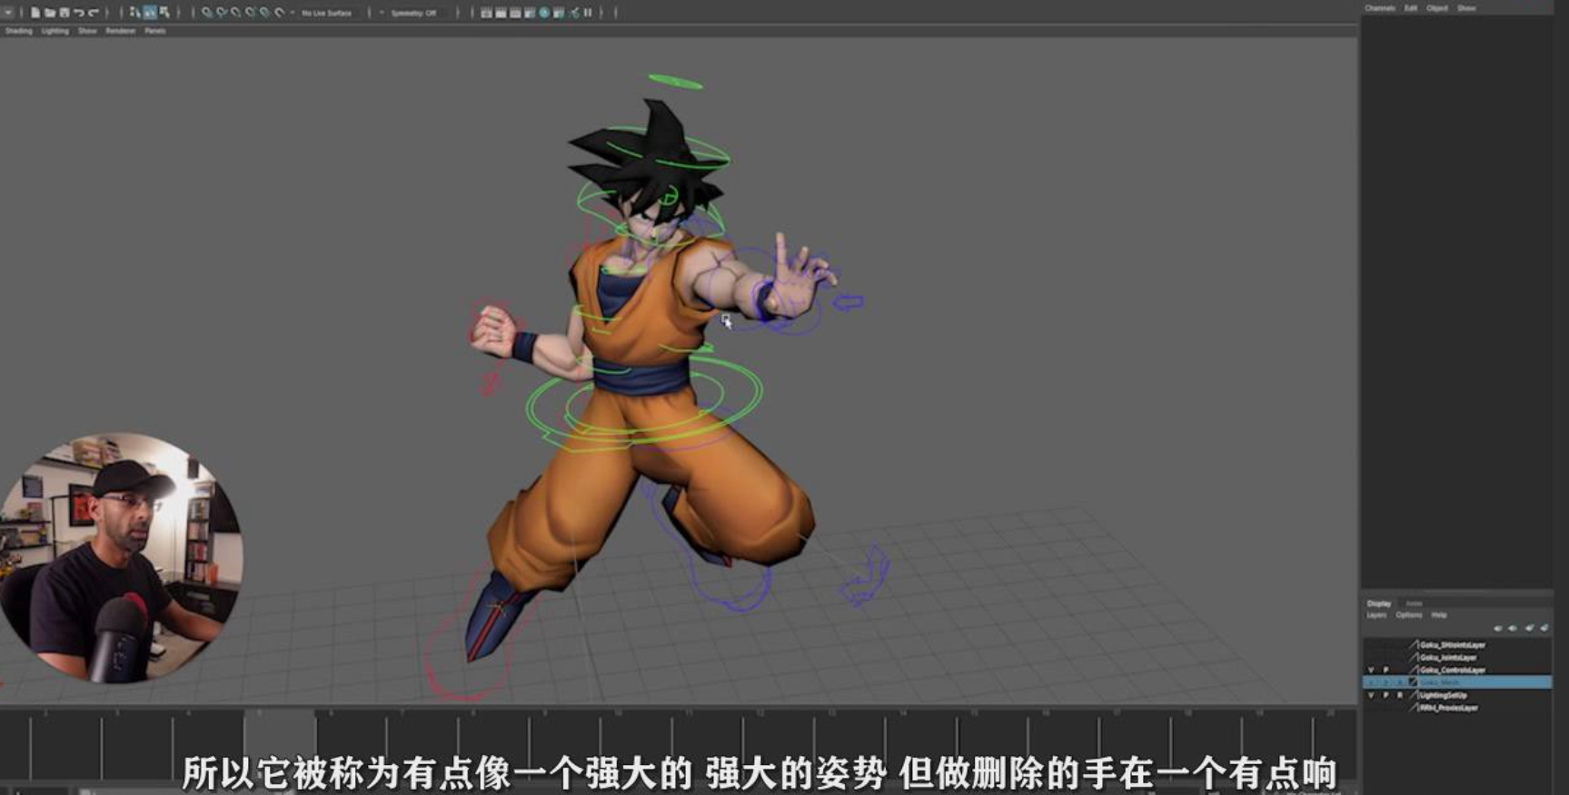This screenshot has width=1569, height=795.
Task: Pause Viewport 2.0 display update
Action: pos(588,13)
